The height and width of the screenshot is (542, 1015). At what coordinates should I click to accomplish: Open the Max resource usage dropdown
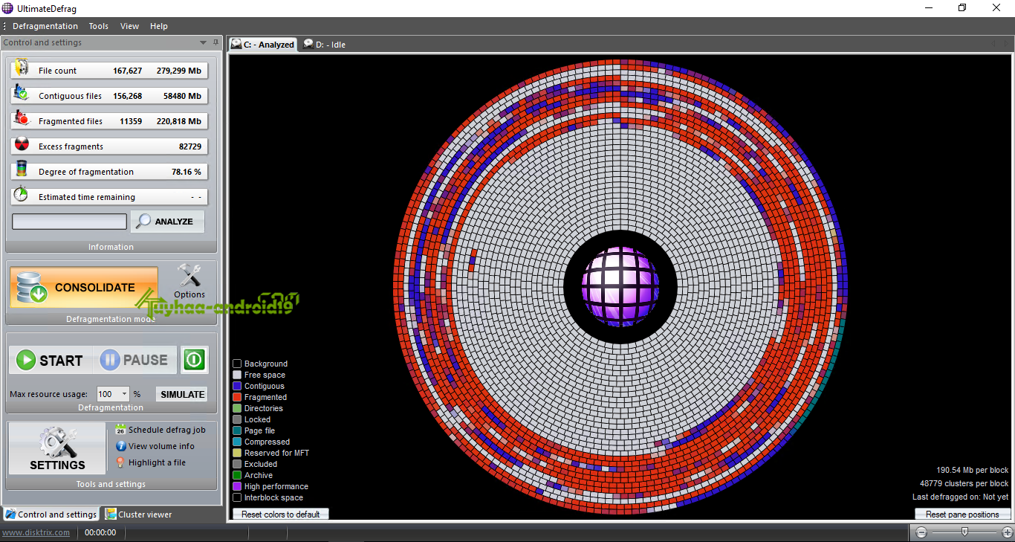[x=124, y=394]
